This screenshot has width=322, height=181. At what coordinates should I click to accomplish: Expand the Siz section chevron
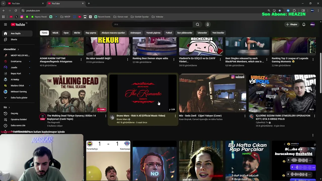(9, 107)
